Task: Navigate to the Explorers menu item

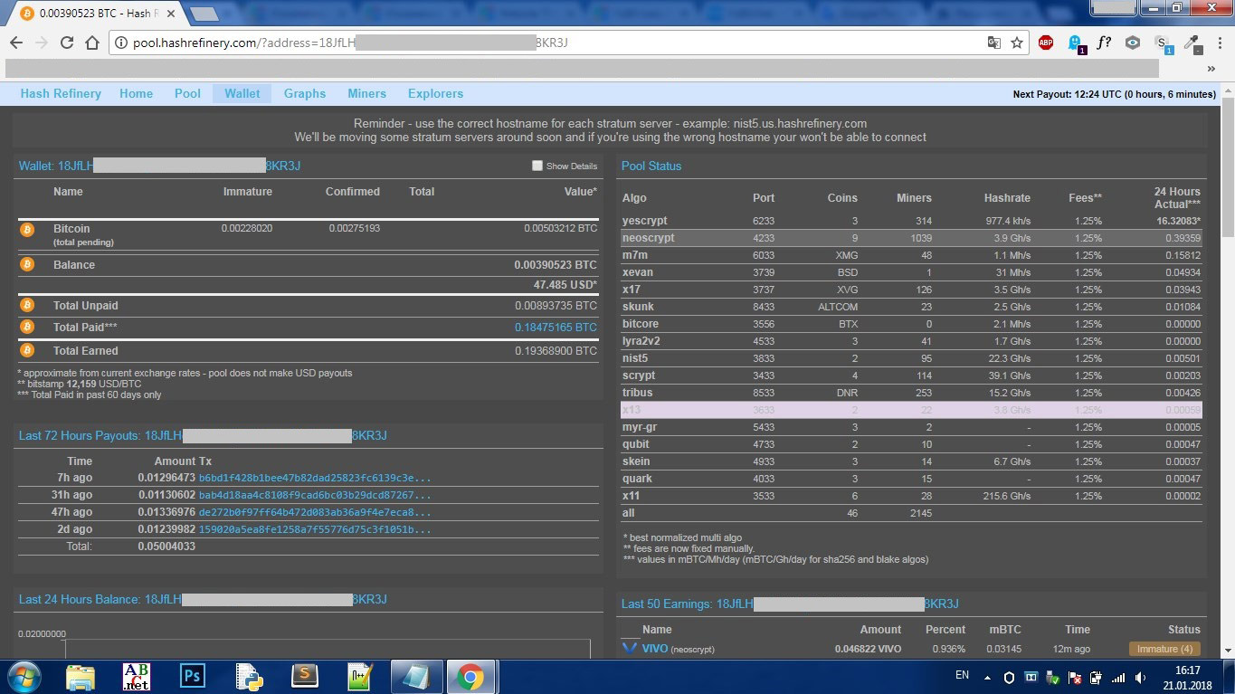Action: [435, 93]
